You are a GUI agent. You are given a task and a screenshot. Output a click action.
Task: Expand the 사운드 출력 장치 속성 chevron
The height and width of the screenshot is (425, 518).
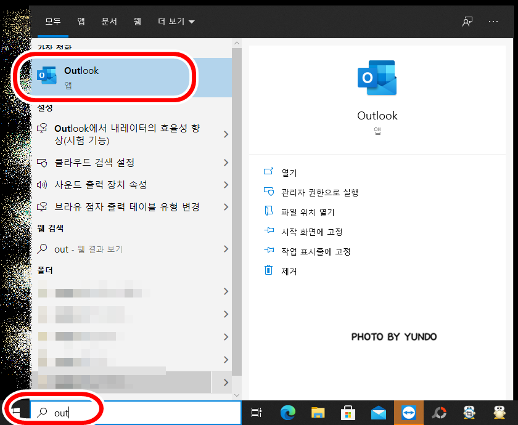pyautogui.click(x=226, y=185)
